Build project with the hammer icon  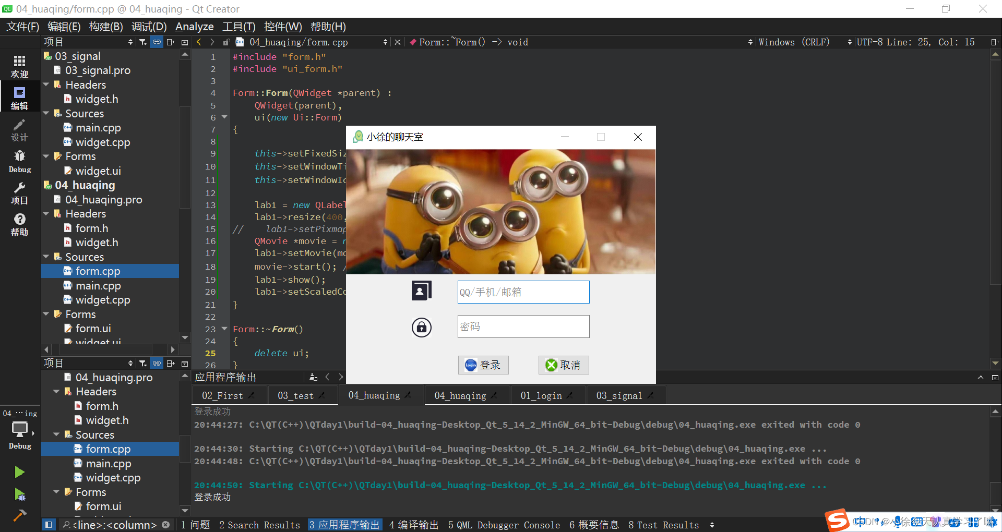click(x=19, y=515)
